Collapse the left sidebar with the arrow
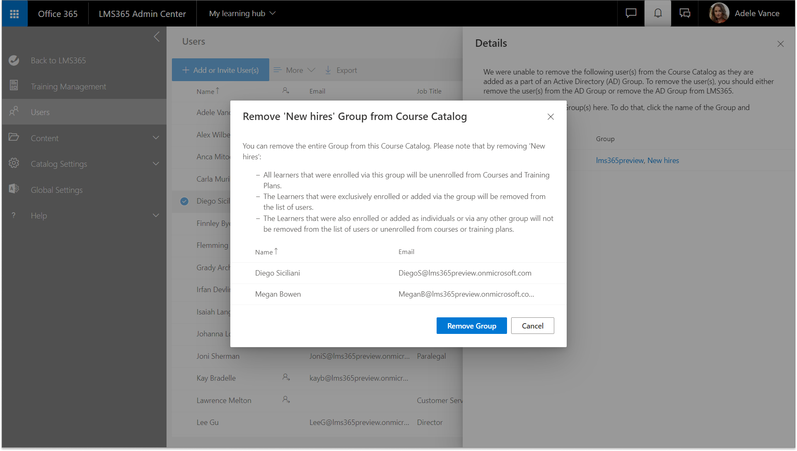The width and height of the screenshot is (797, 451). point(157,37)
